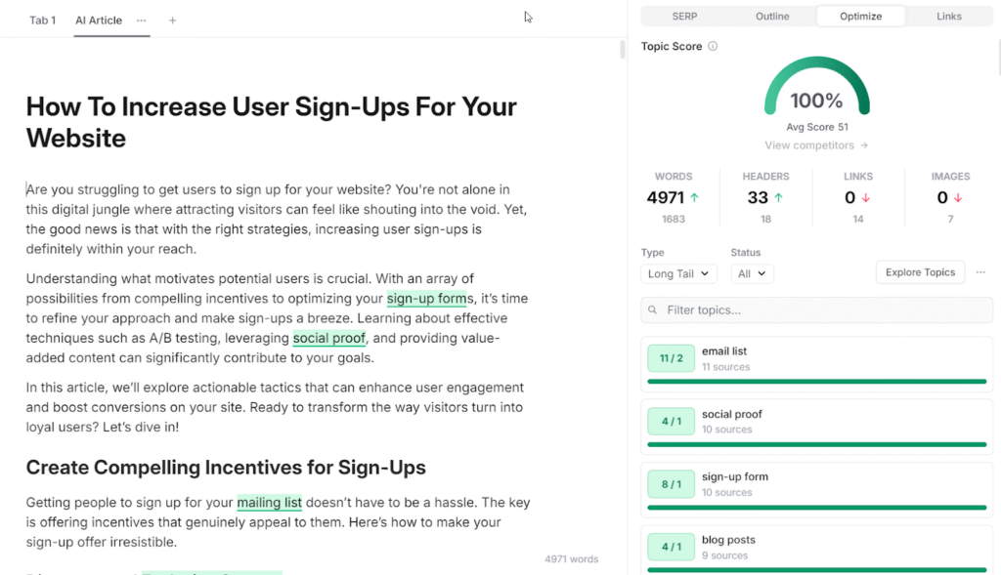This screenshot has width=1001, height=575.
Task: Click the Filter topics input field
Action: coord(826,310)
